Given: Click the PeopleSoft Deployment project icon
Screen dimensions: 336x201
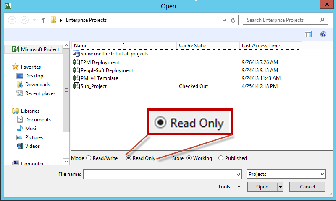Looking at the screenshot, I should pyautogui.click(x=76, y=70).
